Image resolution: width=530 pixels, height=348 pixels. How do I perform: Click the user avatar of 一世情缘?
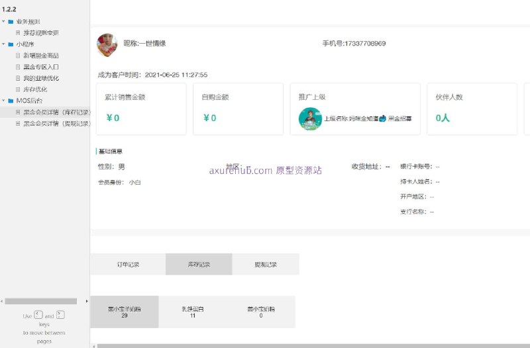107,44
